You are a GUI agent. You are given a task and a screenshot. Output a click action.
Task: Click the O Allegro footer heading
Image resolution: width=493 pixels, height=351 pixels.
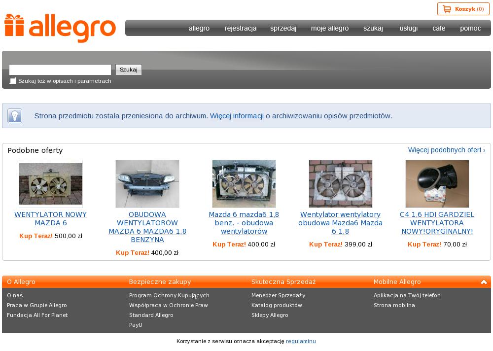pos(21,282)
